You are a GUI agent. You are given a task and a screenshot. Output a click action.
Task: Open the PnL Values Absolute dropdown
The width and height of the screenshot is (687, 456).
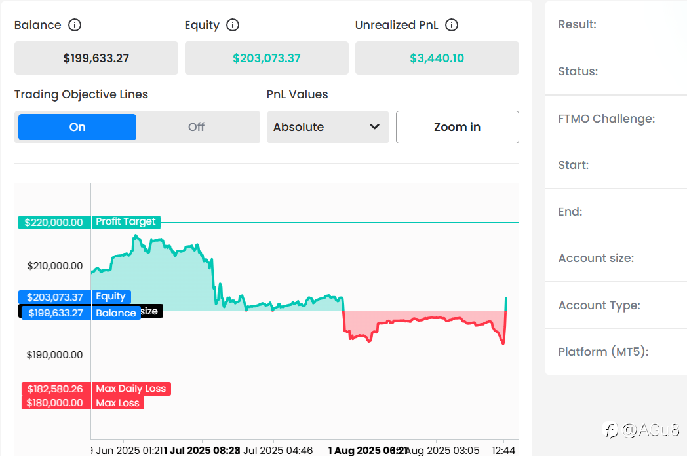(x=327, y=127)
